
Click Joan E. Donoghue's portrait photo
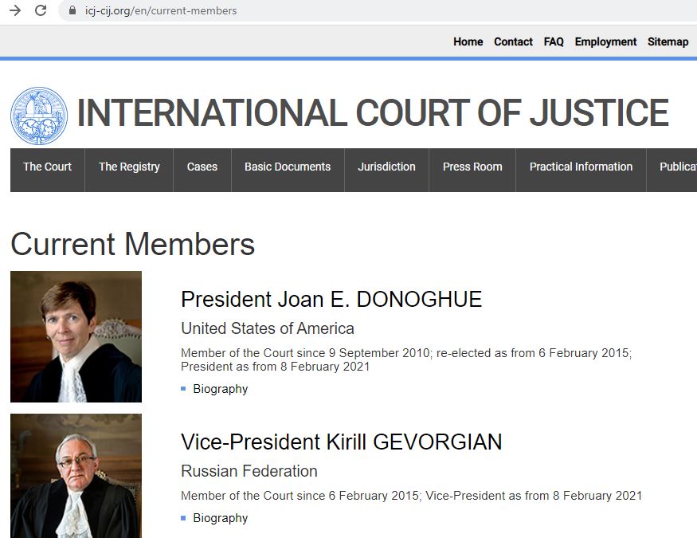click(76, 336)
